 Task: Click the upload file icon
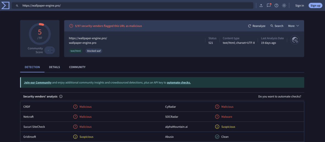tap(261, 5)
